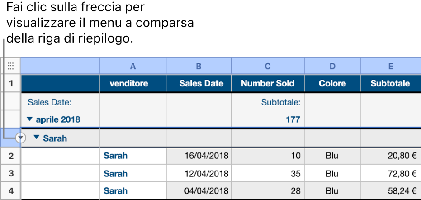Viewport: 421px width, 200px height.
Task: Select row 3 header
Action: point(10,173)
